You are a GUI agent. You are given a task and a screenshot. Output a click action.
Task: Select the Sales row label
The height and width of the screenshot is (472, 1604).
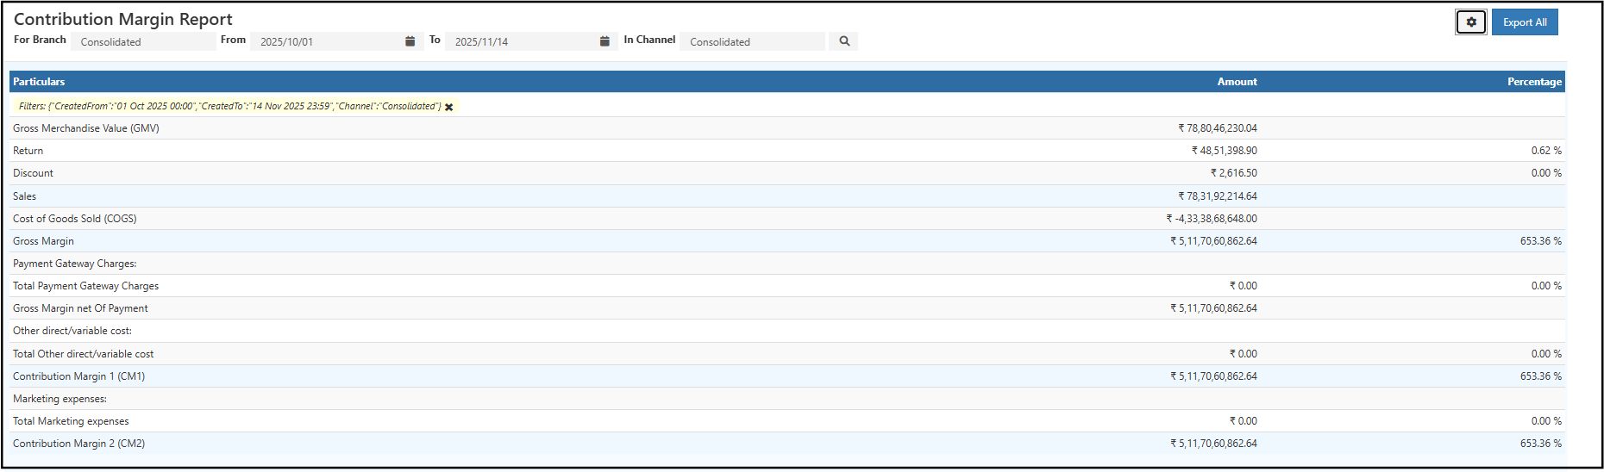[x=24, y=196]
